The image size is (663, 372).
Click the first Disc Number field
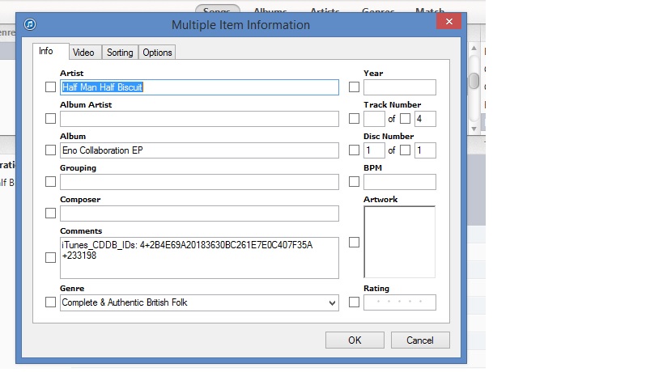coord(374,150)
